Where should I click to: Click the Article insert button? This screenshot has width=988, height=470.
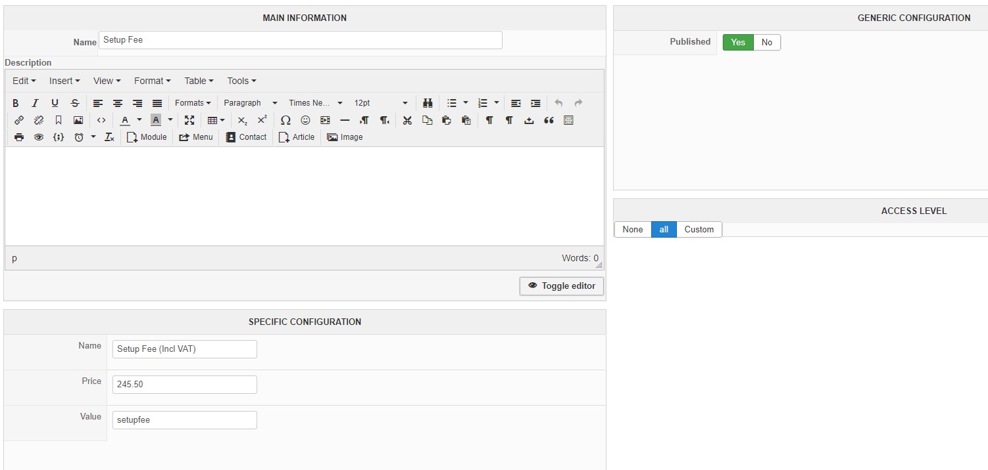[x=297, y=137]
